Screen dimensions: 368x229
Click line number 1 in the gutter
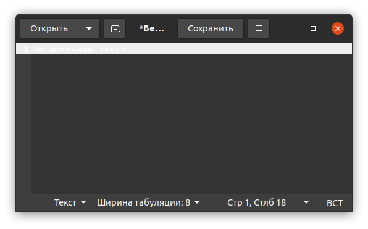click(26, 49)
